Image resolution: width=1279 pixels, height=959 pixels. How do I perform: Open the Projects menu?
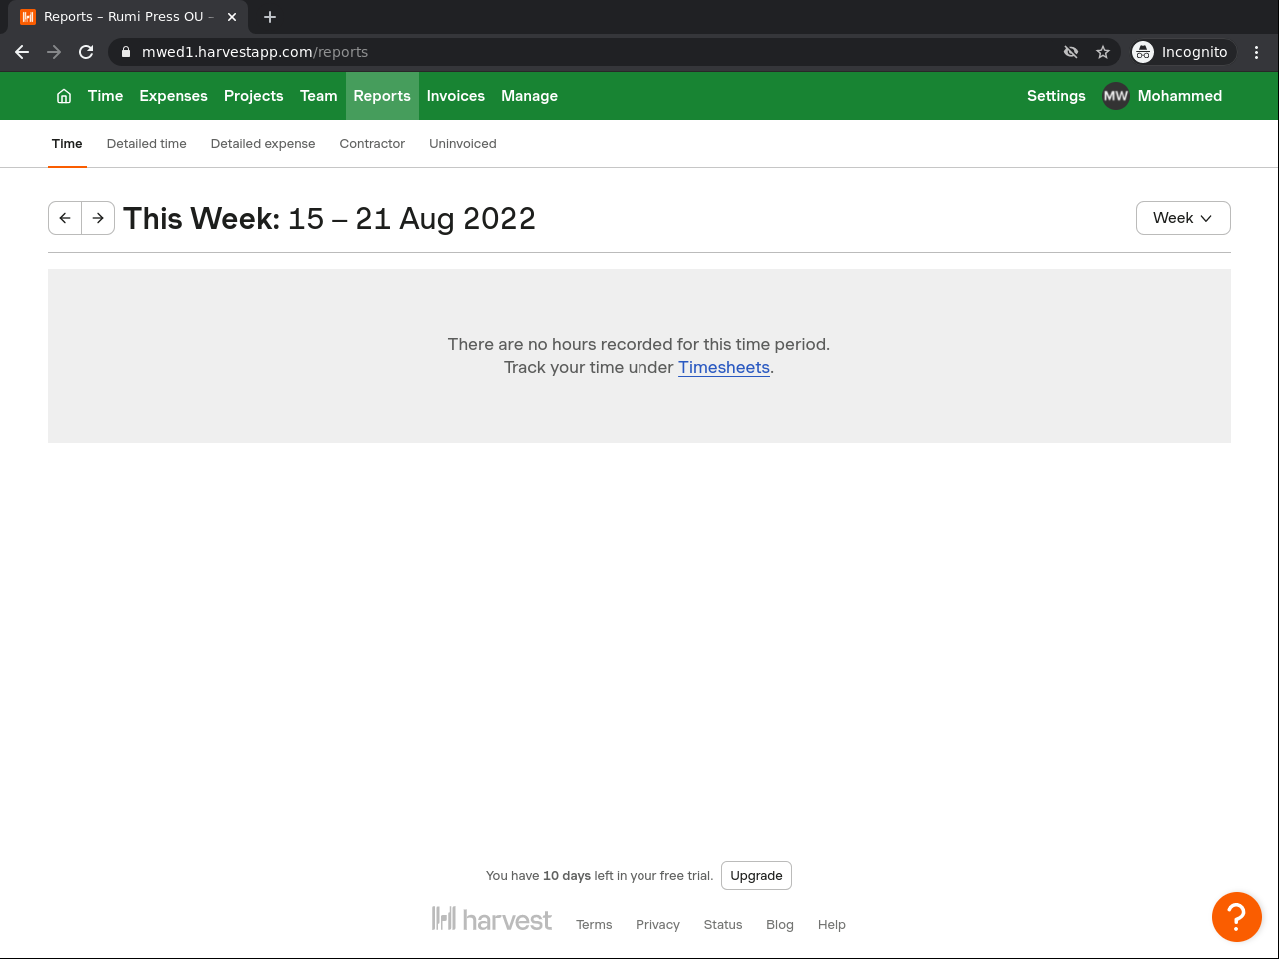click(254, 96)
